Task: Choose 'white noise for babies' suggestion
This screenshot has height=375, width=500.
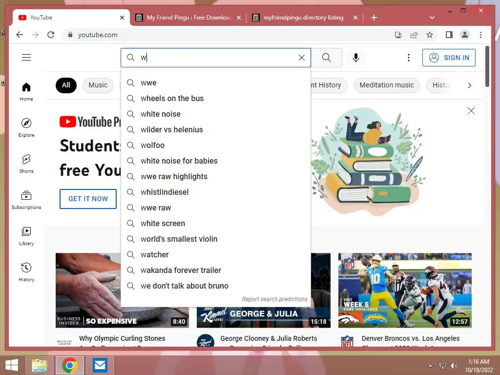Action: pyautogui.click(x=215, y=161)
